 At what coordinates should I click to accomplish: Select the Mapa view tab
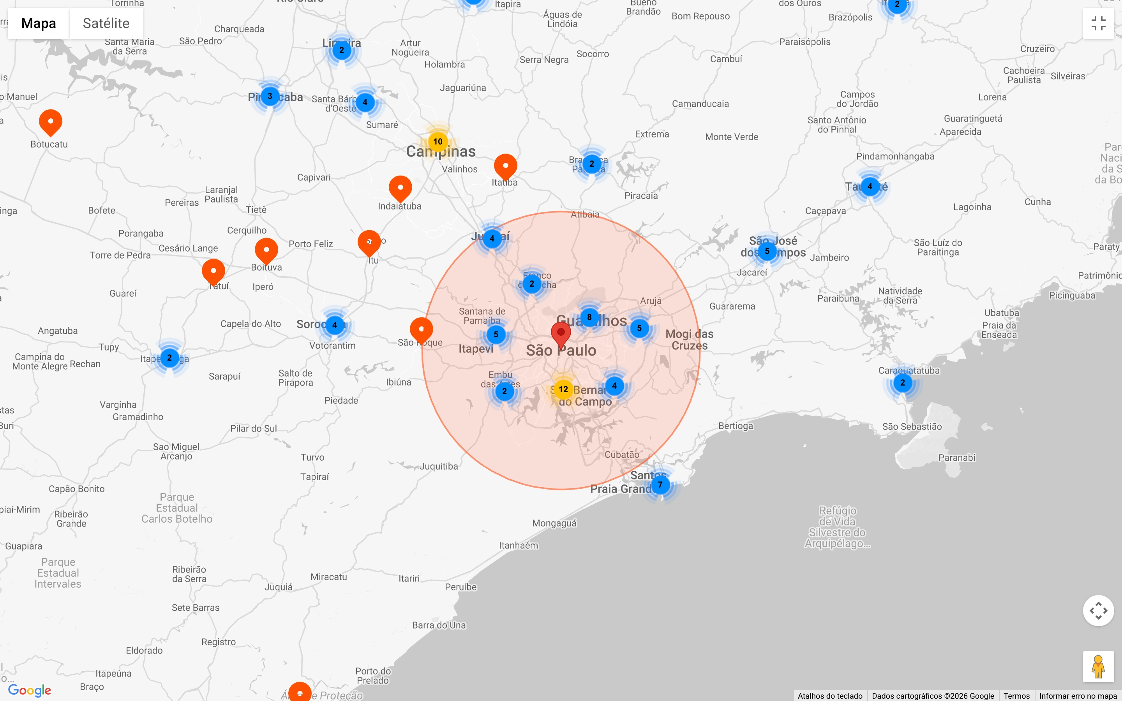click(39, 23)
